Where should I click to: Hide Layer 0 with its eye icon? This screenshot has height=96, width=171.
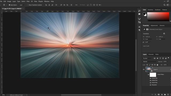pos(144,69)
